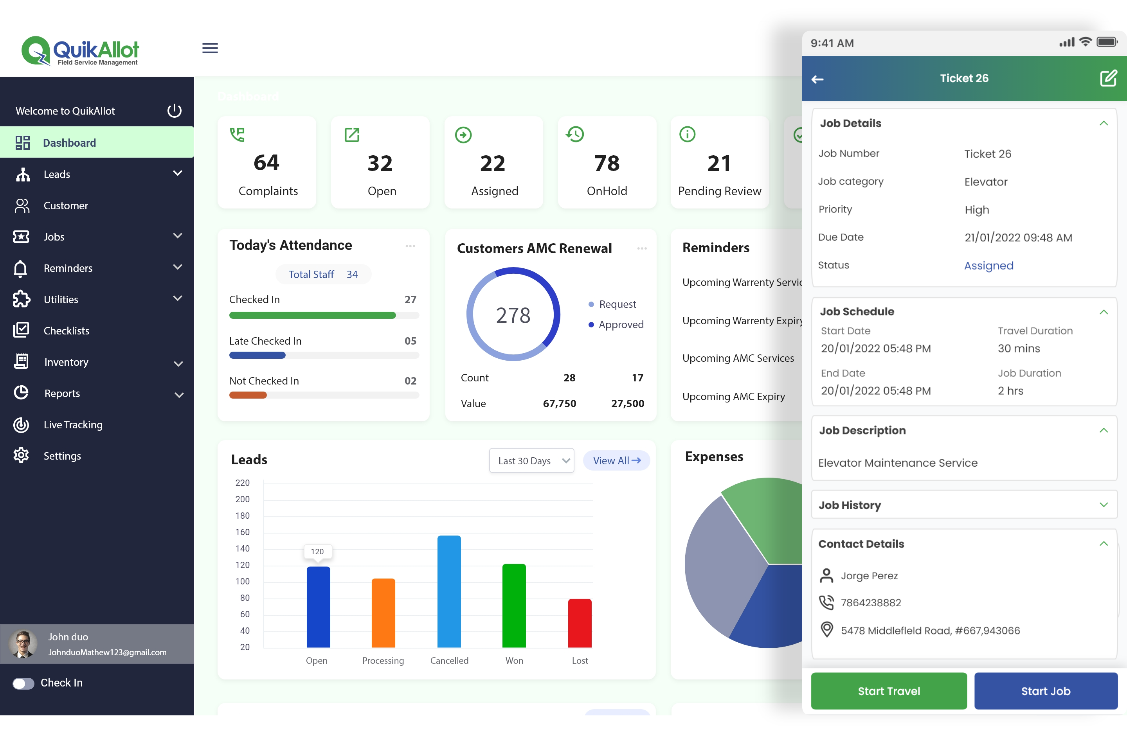Viewport: 1127px width, 735px height.
Task: Click the location pin beside Middlefield Road address
Action: click(x=826, y=629)
